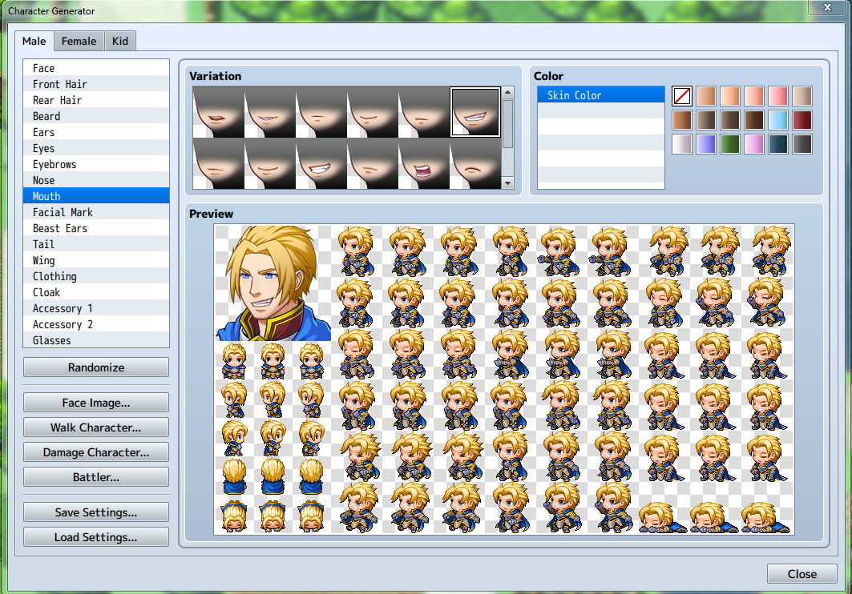Choose Rear Hair from the parts list

[x=96, y=100]
